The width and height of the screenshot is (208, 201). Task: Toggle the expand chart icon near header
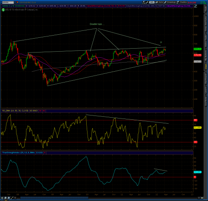pos(195,6)
